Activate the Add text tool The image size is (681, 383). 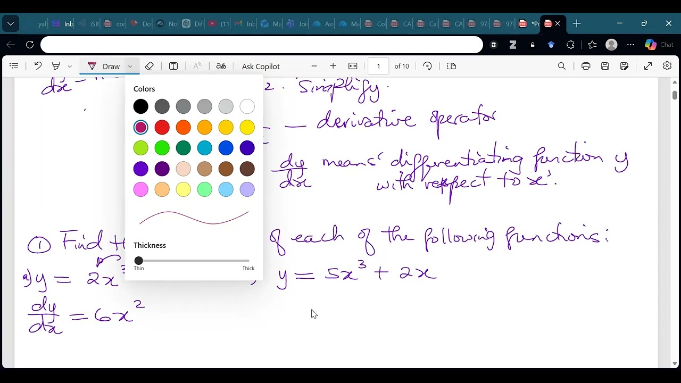tap(173, 66)
